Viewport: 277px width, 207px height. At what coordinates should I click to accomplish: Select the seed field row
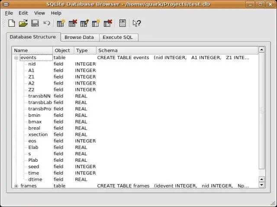[135, 166]
